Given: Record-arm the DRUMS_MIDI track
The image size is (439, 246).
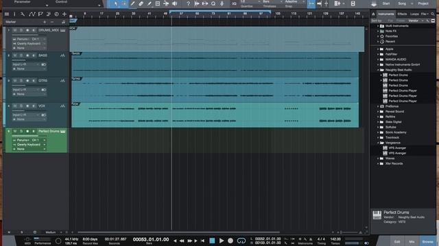Looking at the screenshot, I should point(27,30).
